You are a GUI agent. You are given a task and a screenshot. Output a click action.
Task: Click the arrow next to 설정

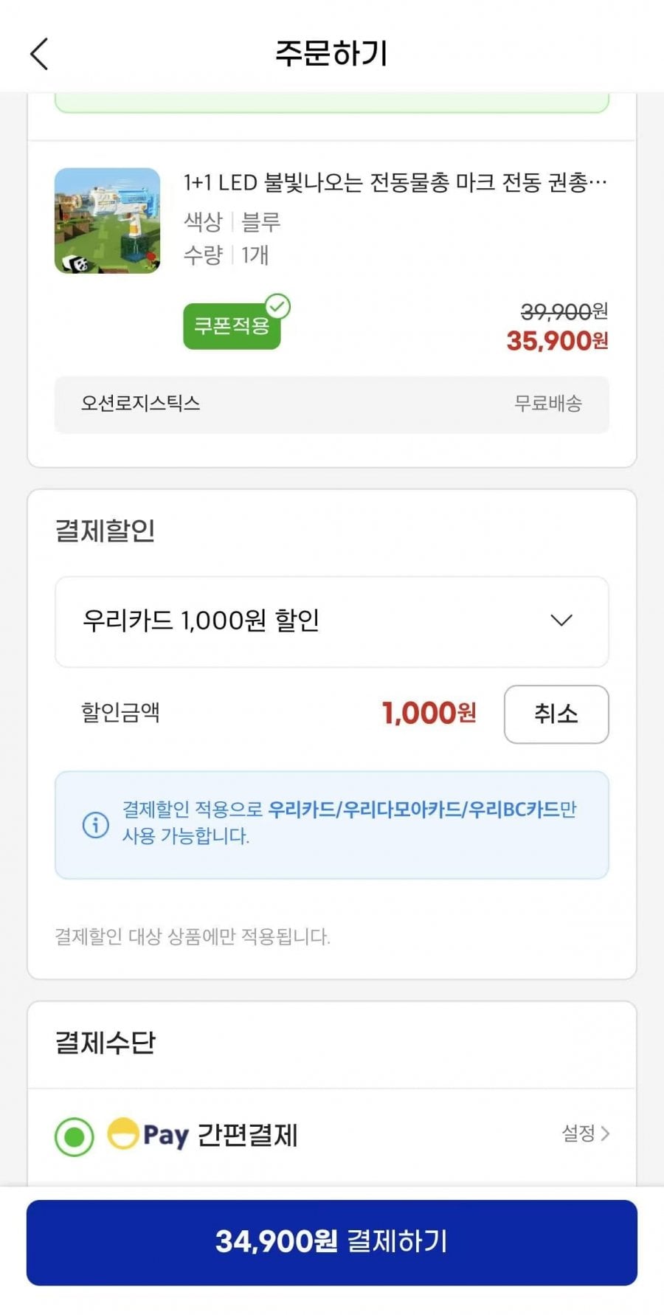point(606,1133)
